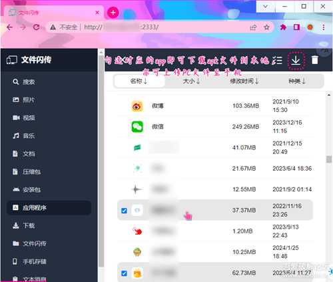Select the 文件闪传 browser tab
Image resolution: width=333 pixels, height=282 pixels.
tap(53, 13)
